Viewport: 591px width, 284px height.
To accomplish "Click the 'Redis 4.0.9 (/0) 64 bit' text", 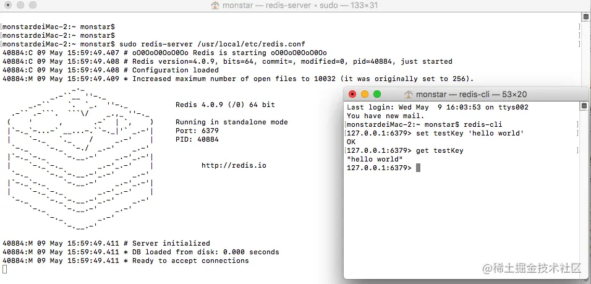I will pos(226,105).
